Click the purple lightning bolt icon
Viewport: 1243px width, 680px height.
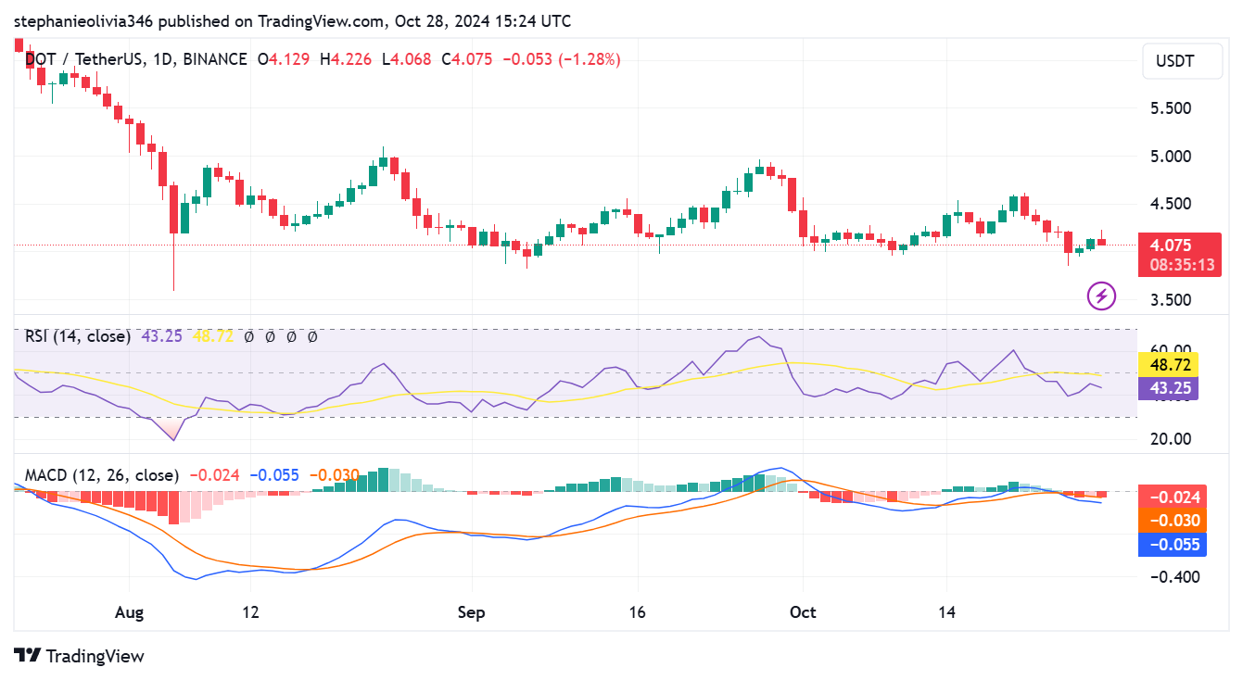(1101, 296)
